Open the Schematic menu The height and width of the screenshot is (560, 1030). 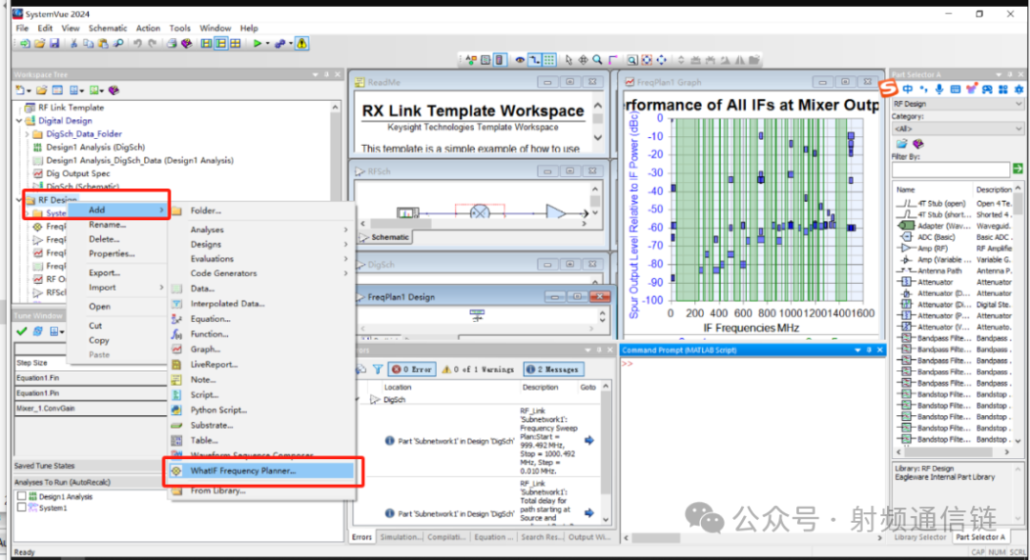click(x=108, y=29)
